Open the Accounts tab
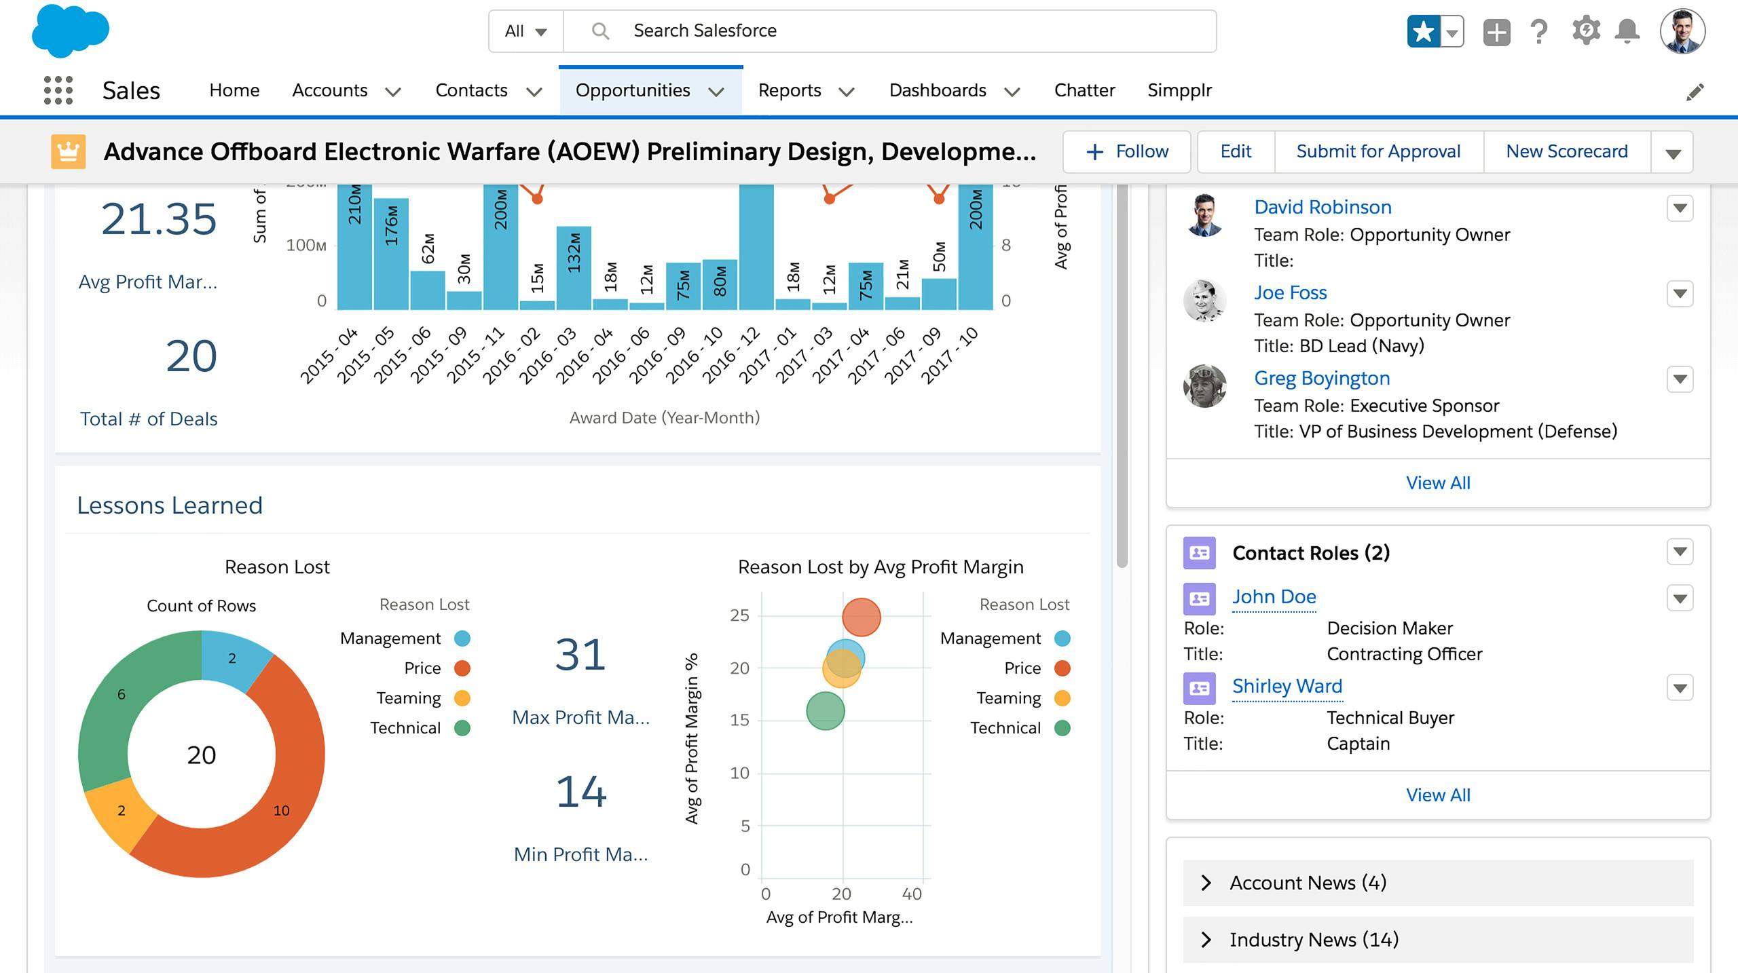The image size is (1738, 973). point(329,90)
